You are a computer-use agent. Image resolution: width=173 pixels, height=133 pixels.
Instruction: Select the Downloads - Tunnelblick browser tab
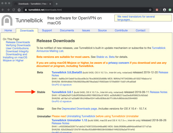[x=33, y=4]
